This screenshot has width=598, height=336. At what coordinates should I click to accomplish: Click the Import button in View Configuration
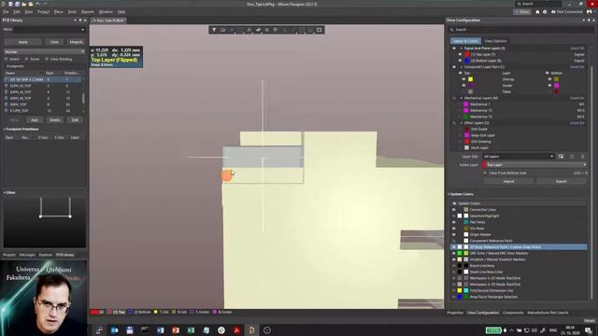508,181
